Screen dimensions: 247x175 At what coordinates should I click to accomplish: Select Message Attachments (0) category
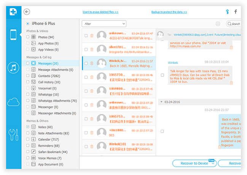[x=56, y=70]
